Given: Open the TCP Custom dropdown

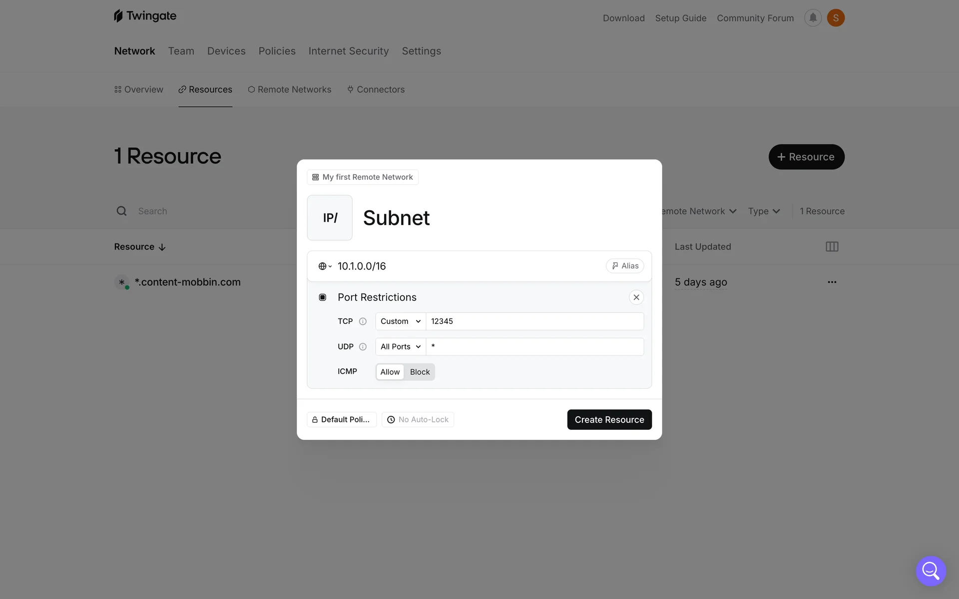Looking at the screenshot, I should point(401,321).
